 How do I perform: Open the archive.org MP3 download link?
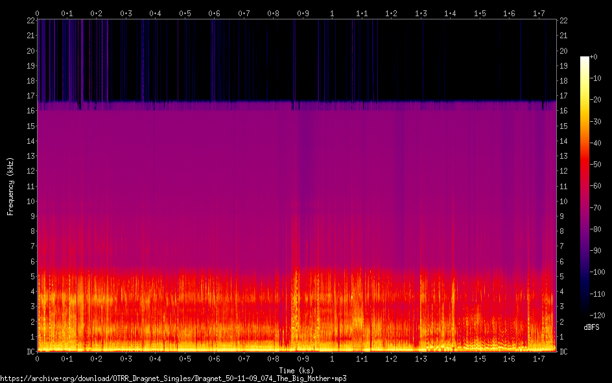[173, 378]
